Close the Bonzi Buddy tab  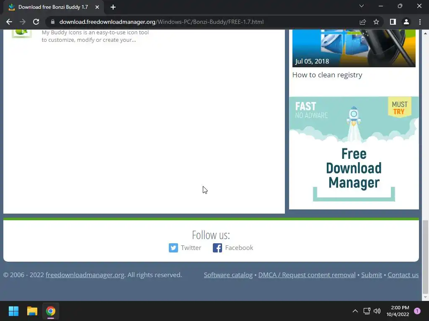click(x=97, y=7)
